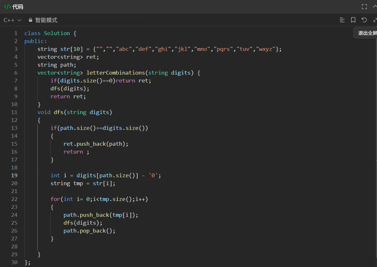377x267 pixels.
Task: Click 'dfs(digits);' on line 25
Action: point(83,223)
